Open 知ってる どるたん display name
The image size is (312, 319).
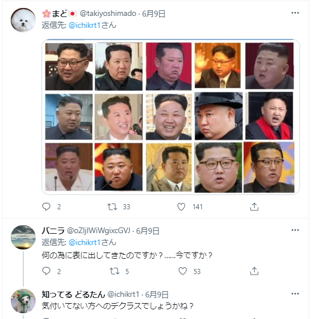tap(73, 295)
